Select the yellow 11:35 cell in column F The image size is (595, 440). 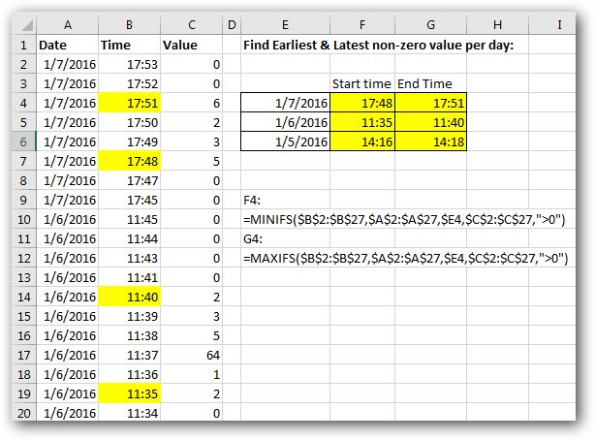point(360,122)
